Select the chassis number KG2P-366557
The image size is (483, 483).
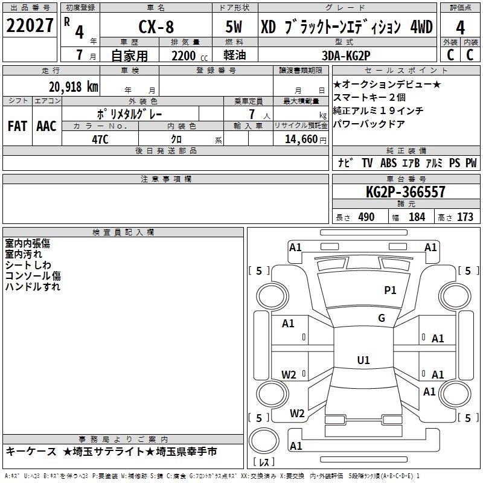click(x=406, y=192)
